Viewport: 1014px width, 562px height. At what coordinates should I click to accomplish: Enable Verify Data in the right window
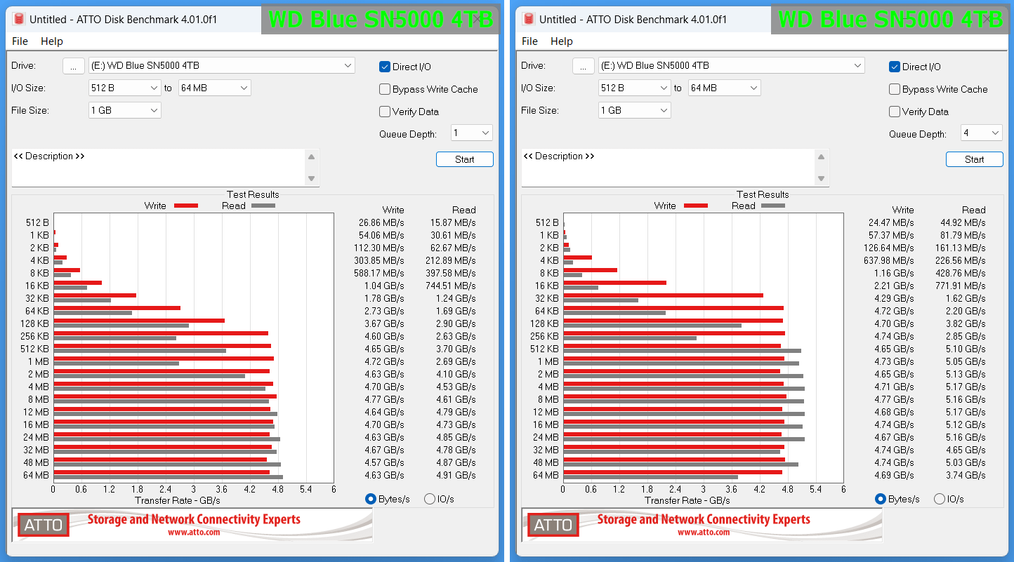(895, 112)
